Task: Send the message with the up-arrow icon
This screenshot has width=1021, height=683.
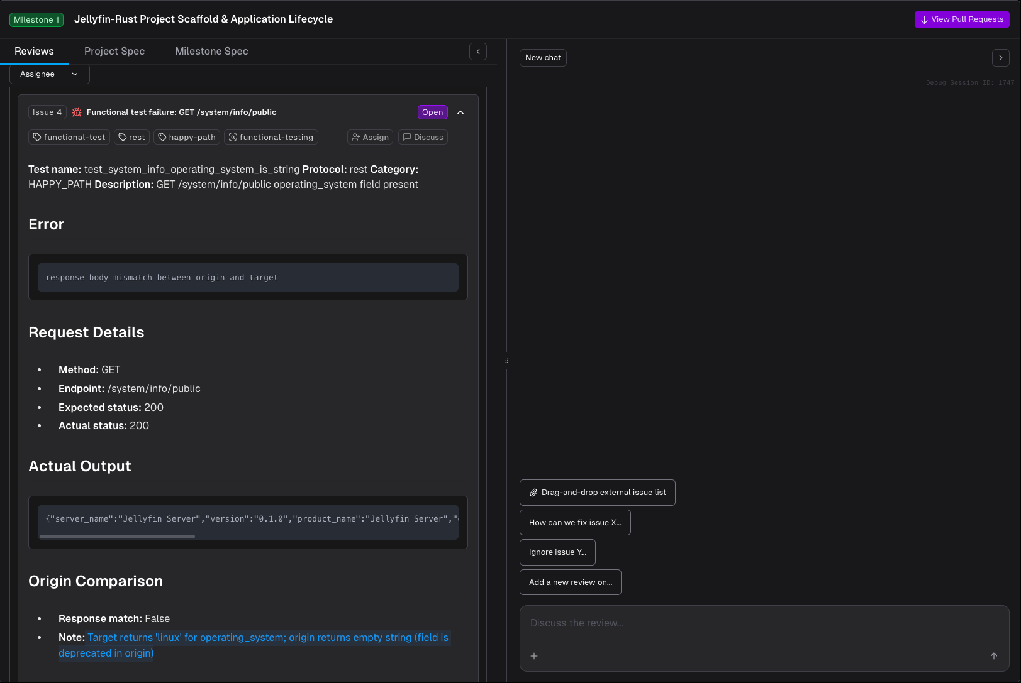Action: click(994, 656)
